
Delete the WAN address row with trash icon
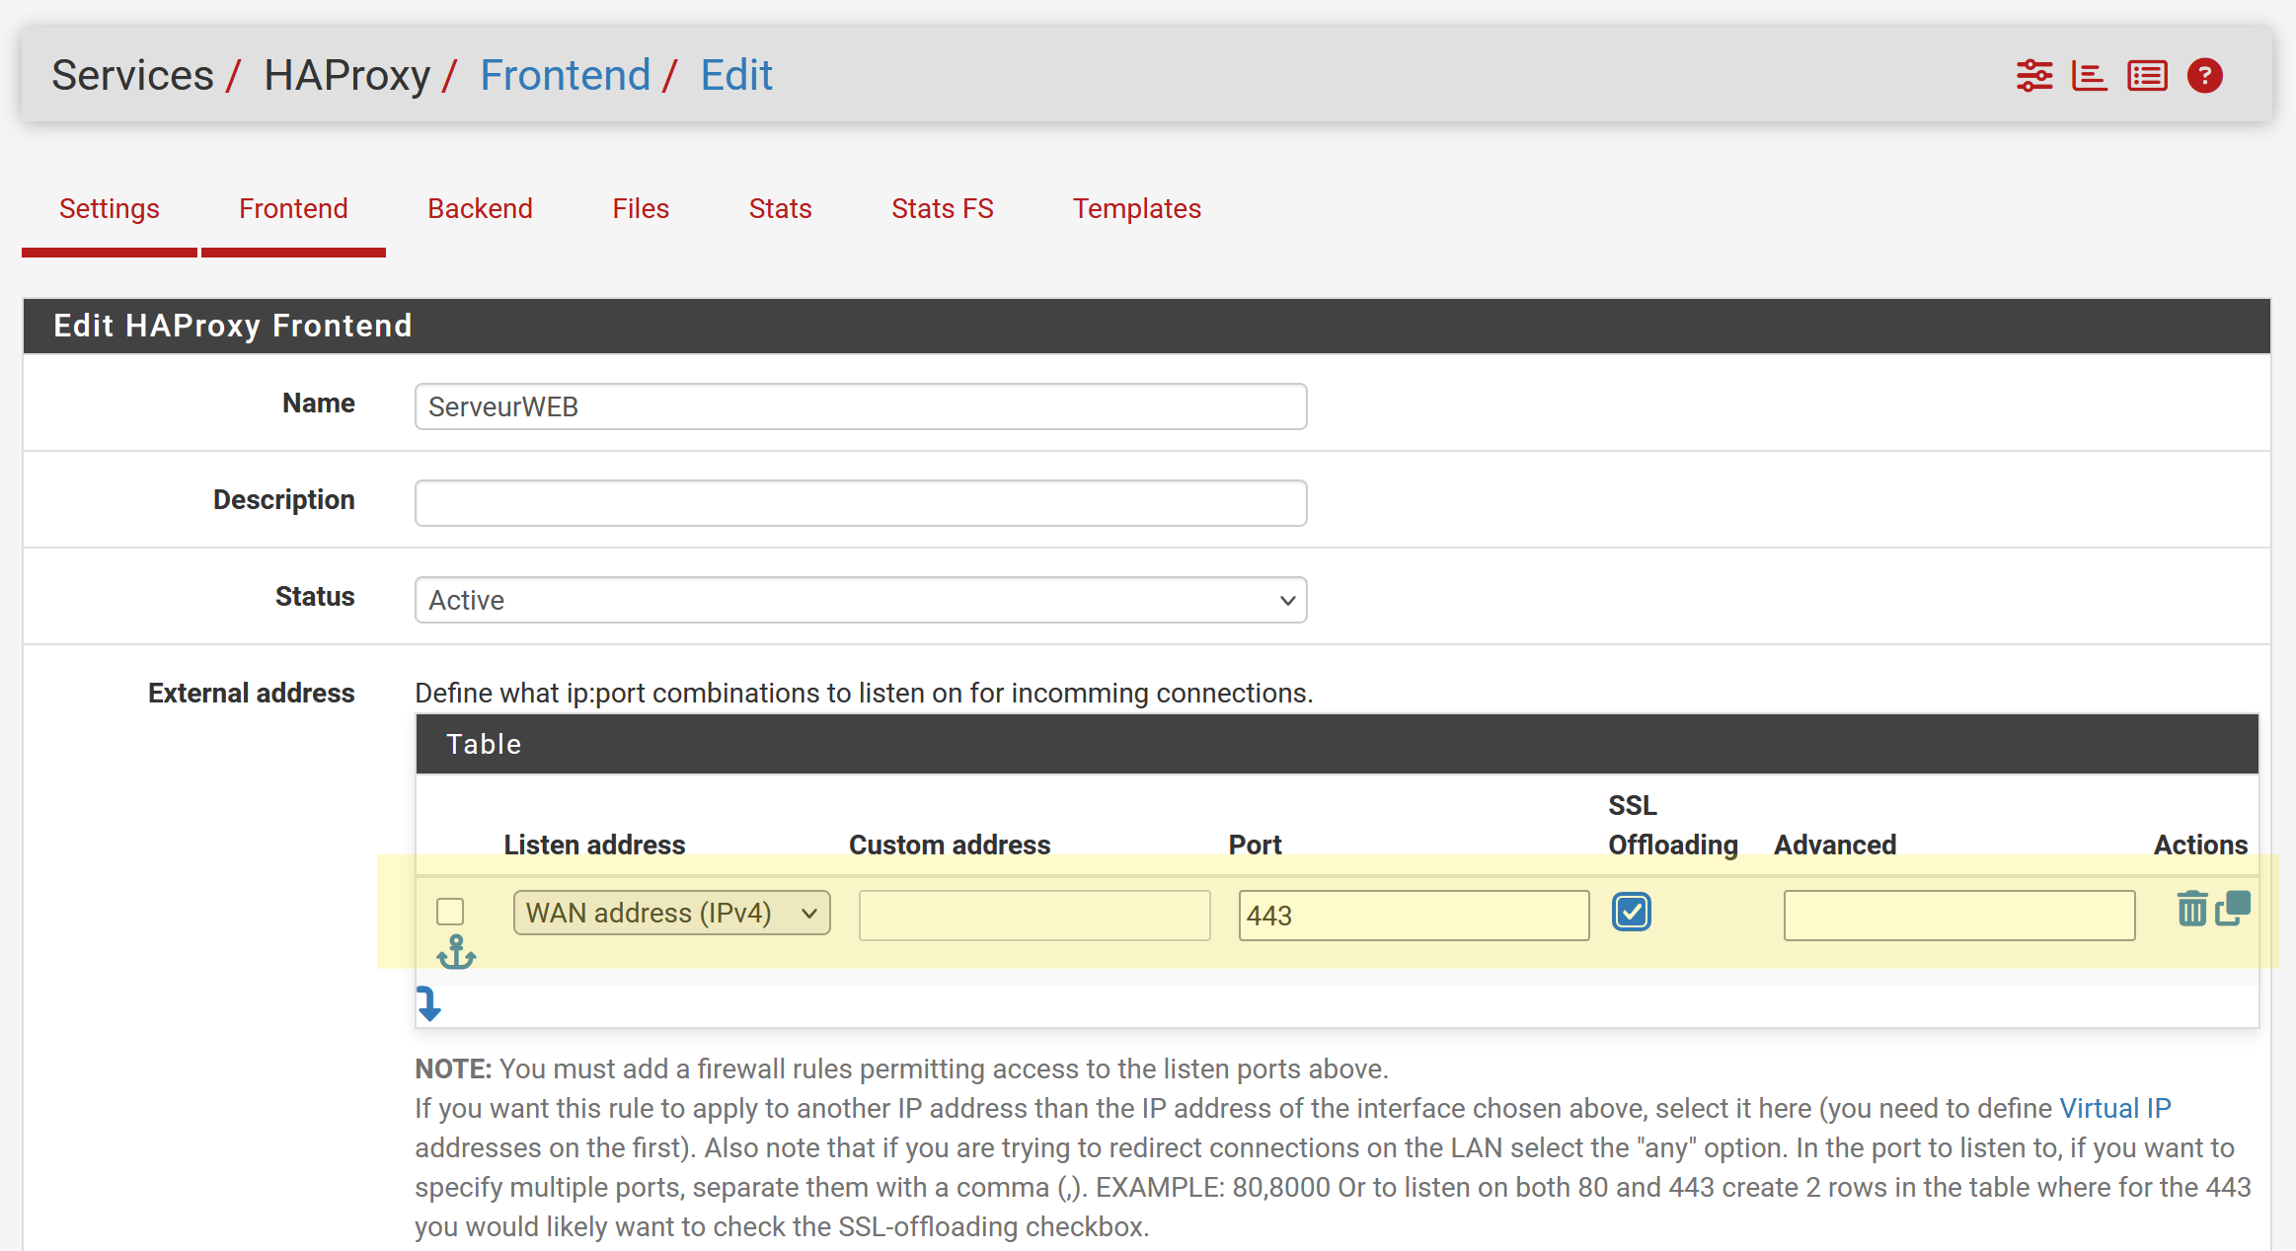[2191, 908]
